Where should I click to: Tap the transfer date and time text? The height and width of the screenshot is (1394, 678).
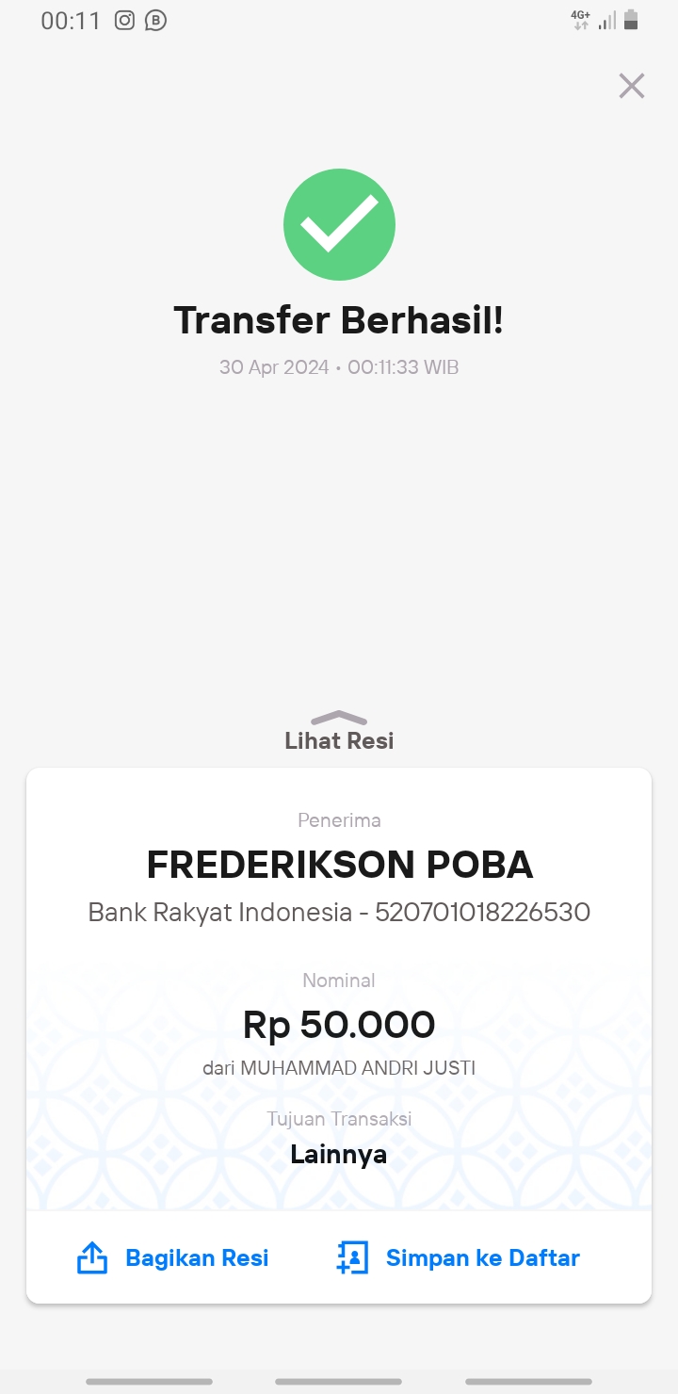click(339, 367)
